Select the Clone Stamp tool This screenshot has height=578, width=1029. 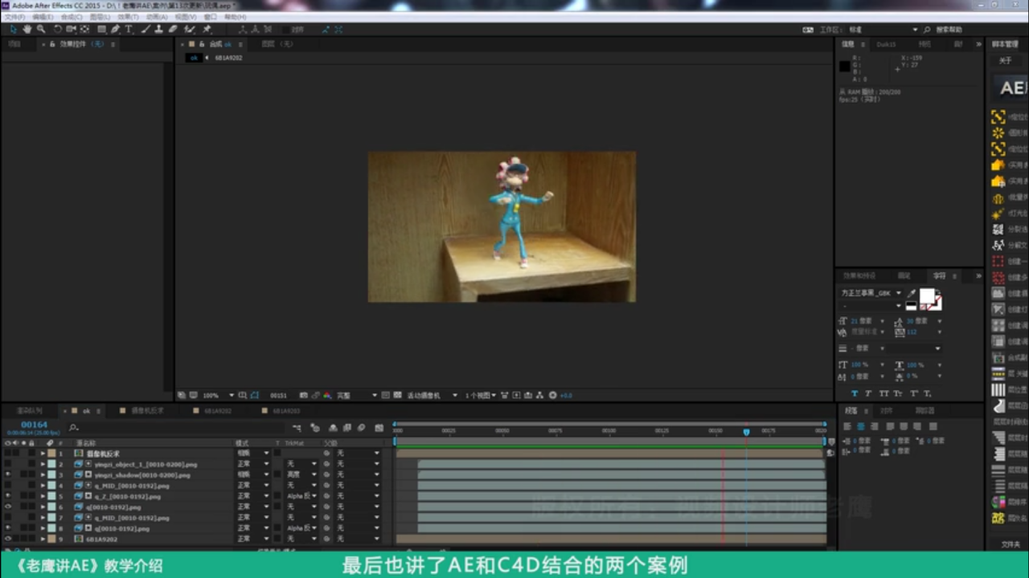point(158,29)
